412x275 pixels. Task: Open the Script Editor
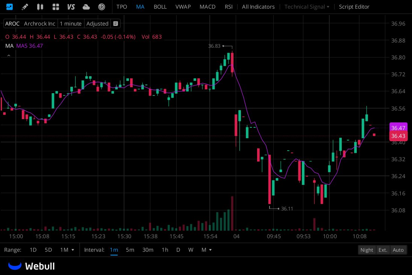tap(354, 6)
